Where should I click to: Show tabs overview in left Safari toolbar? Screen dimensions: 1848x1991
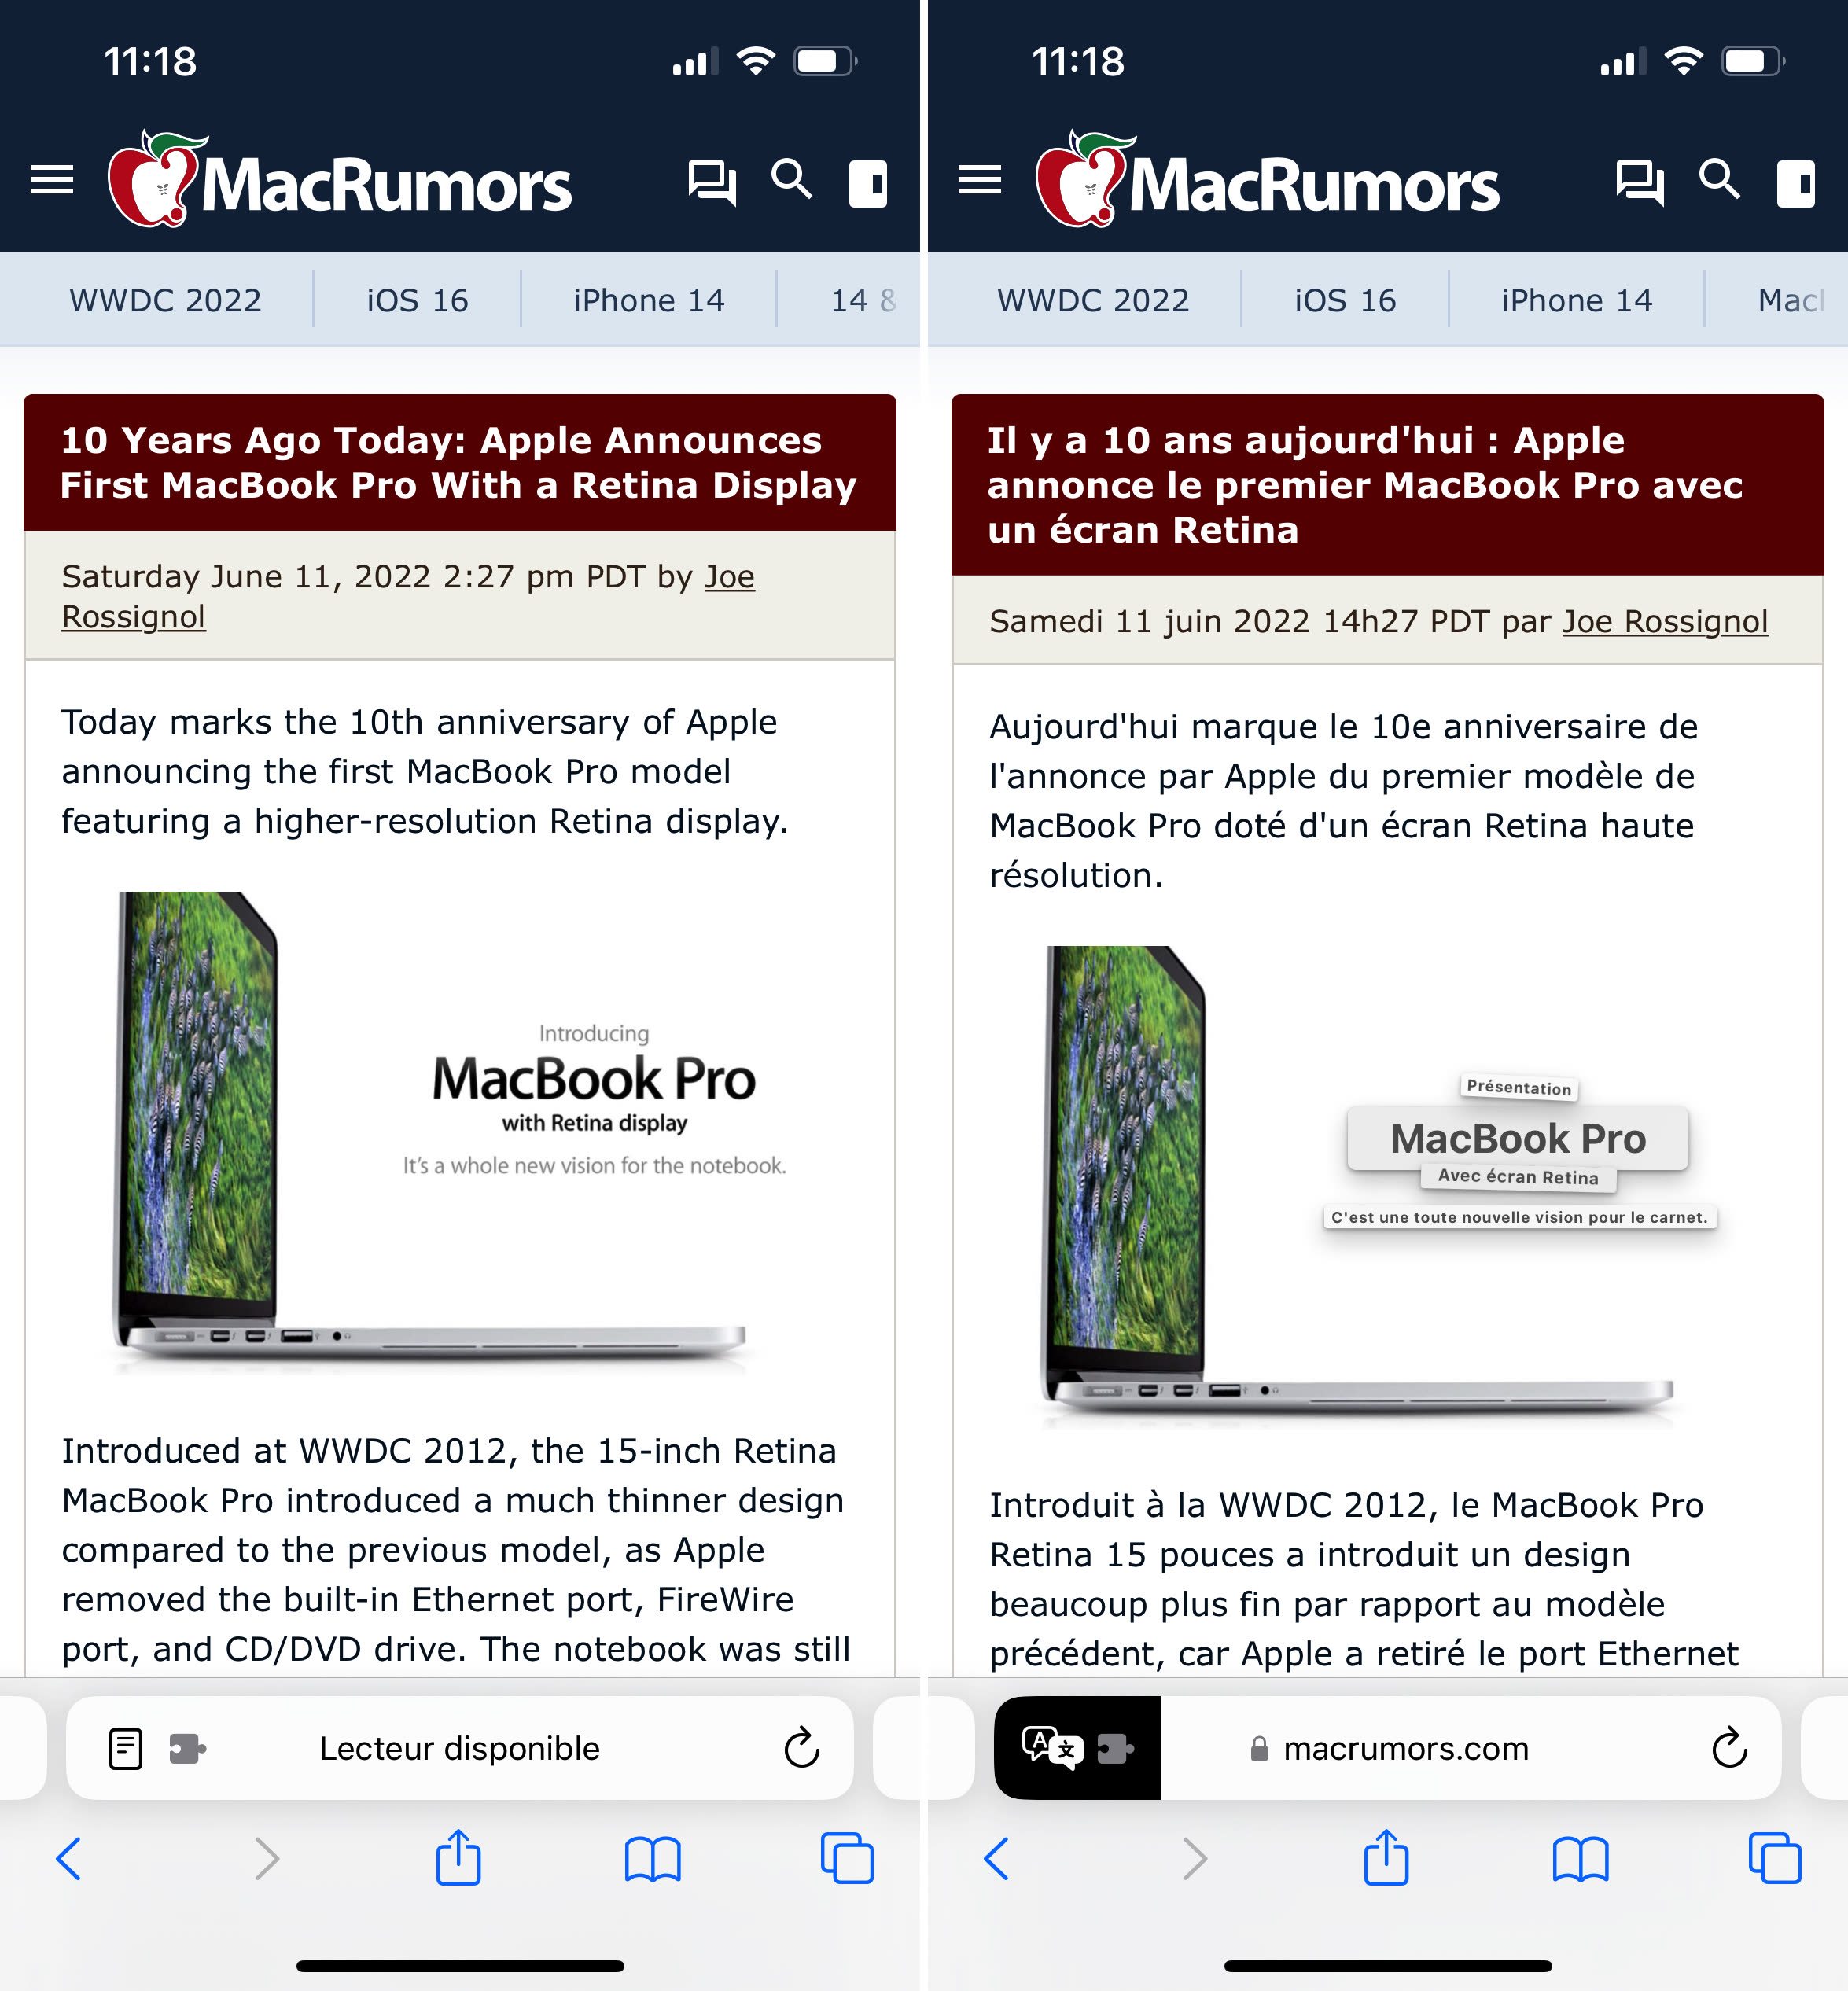click(847, 1858)
